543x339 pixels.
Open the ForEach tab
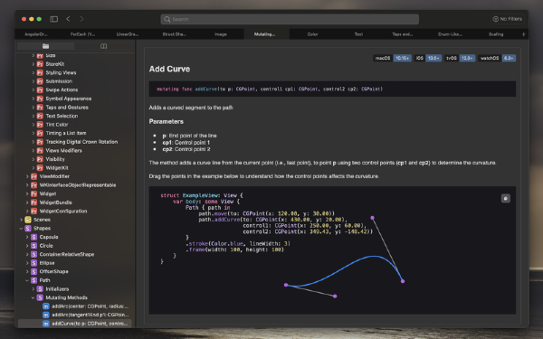pos(82,34)
